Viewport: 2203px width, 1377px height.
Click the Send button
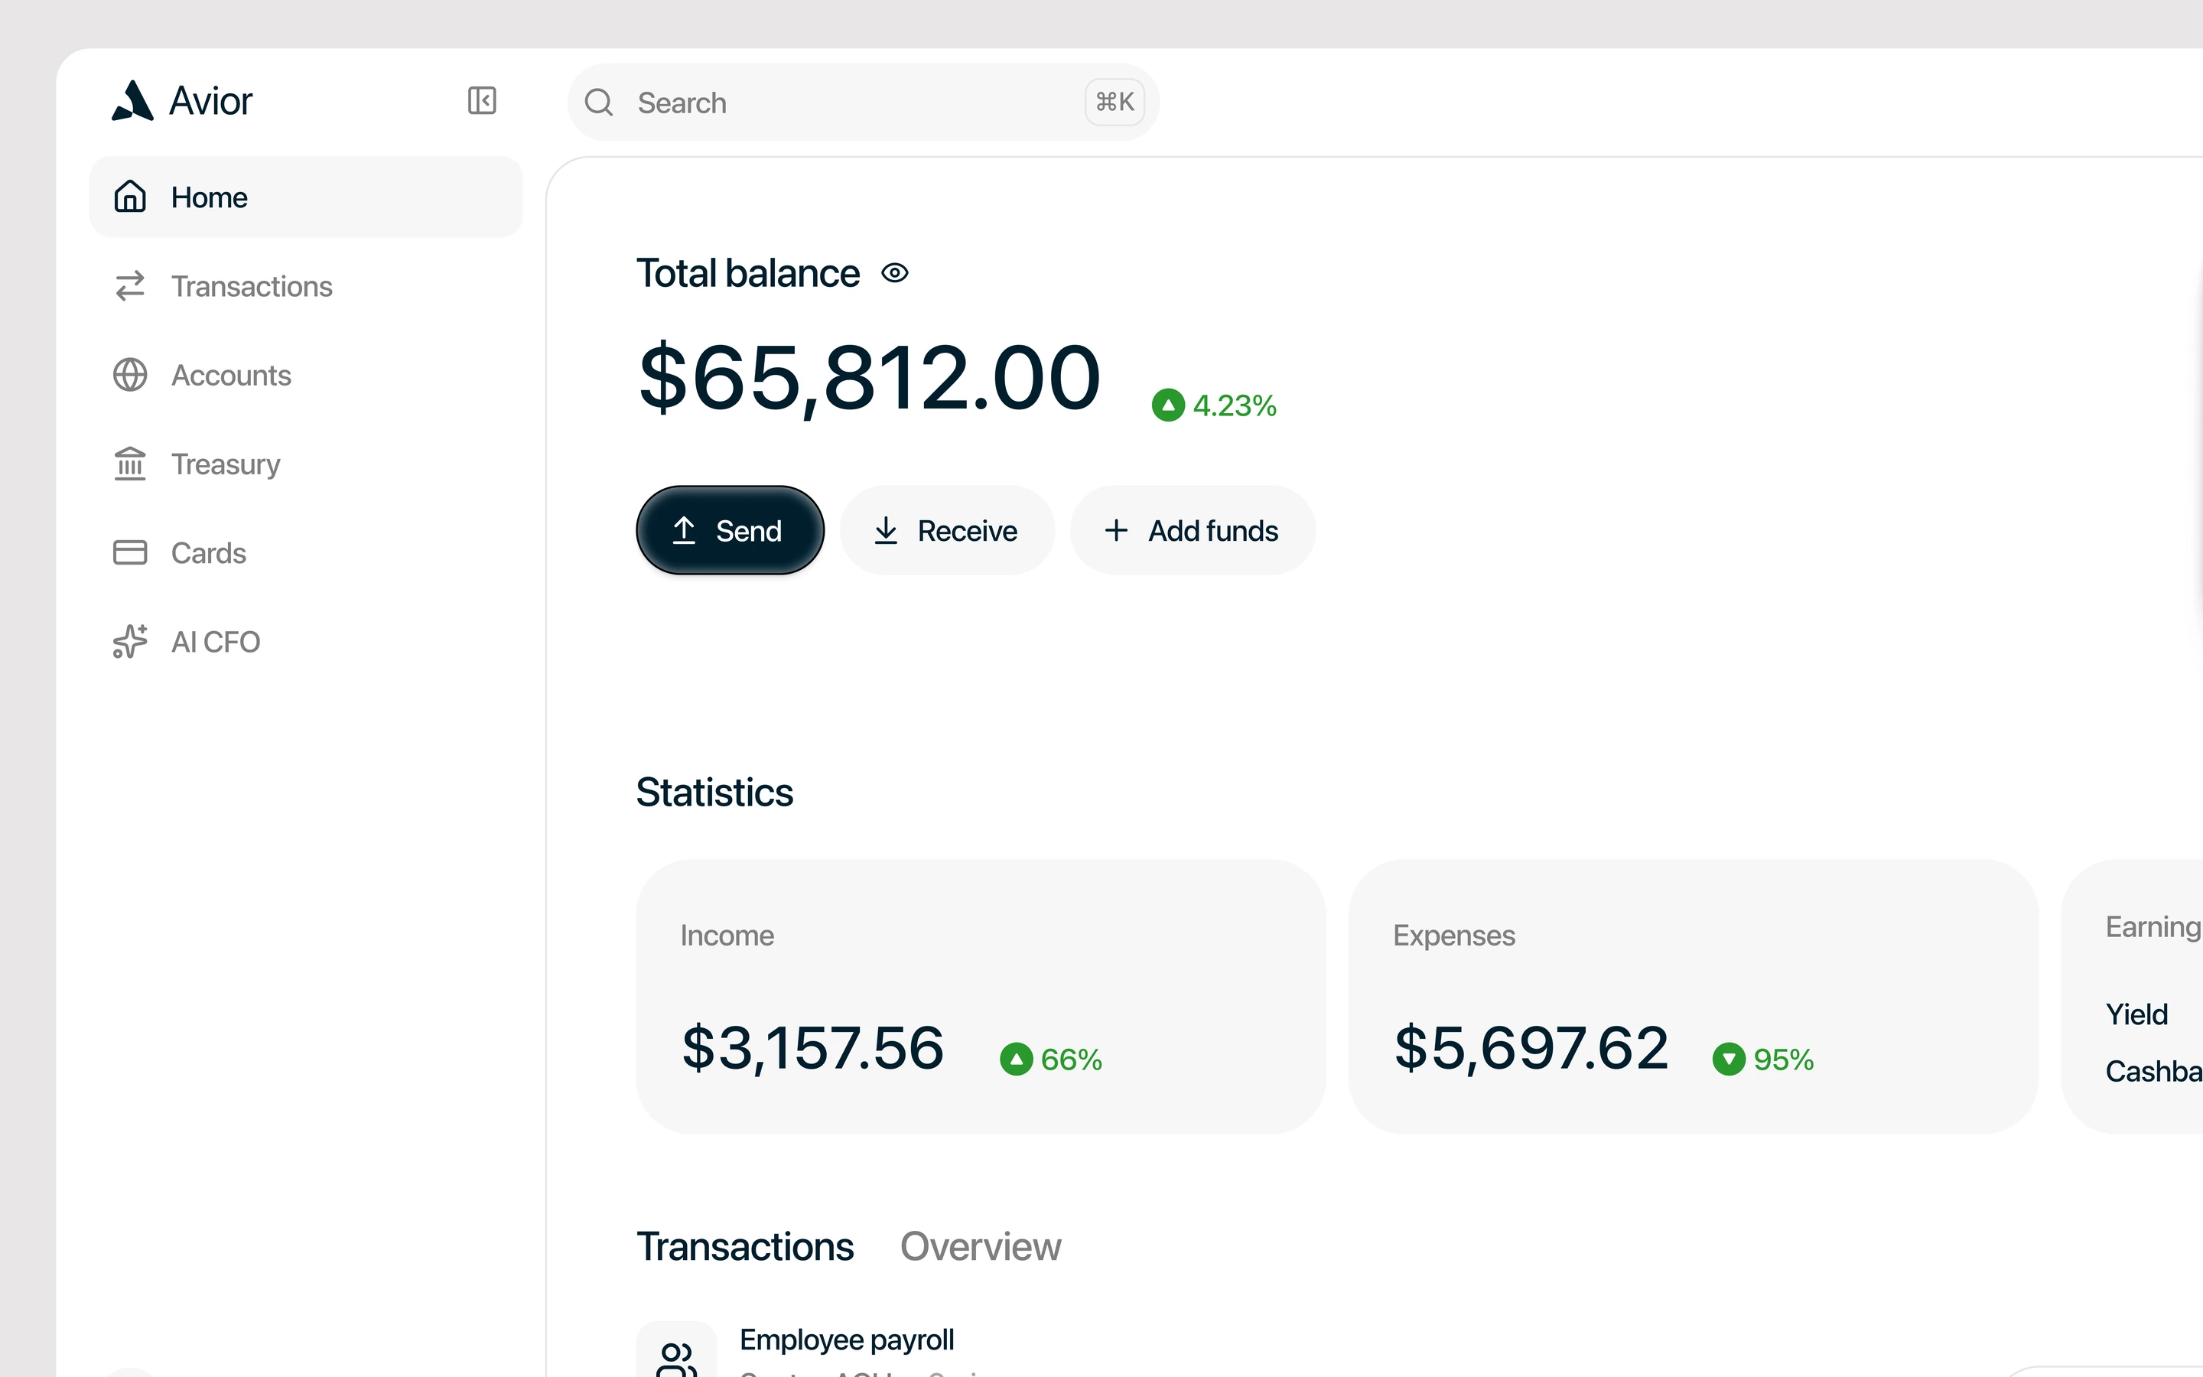pos(730,530)
